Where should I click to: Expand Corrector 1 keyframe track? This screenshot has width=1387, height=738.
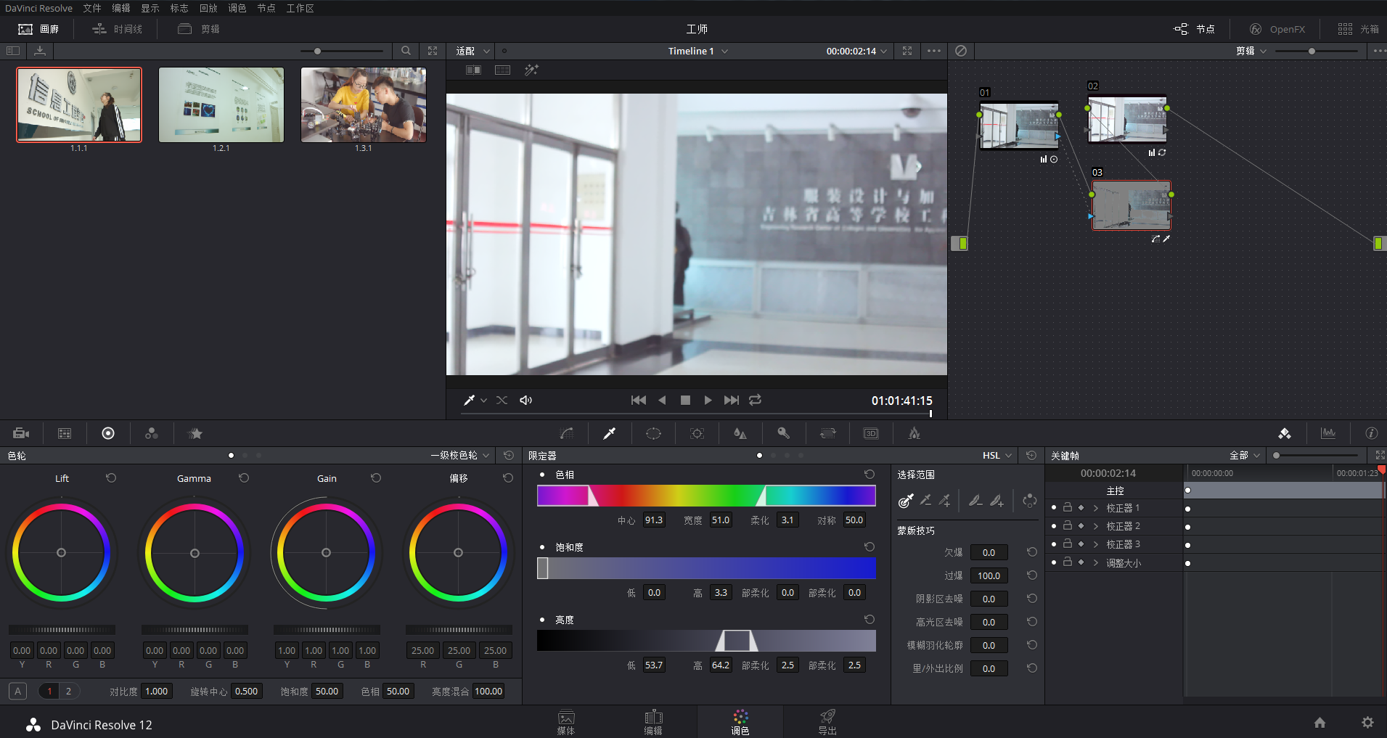[x=1095, y=508]
